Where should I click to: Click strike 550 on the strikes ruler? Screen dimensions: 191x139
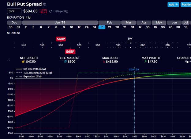click(x=42, y=45)
